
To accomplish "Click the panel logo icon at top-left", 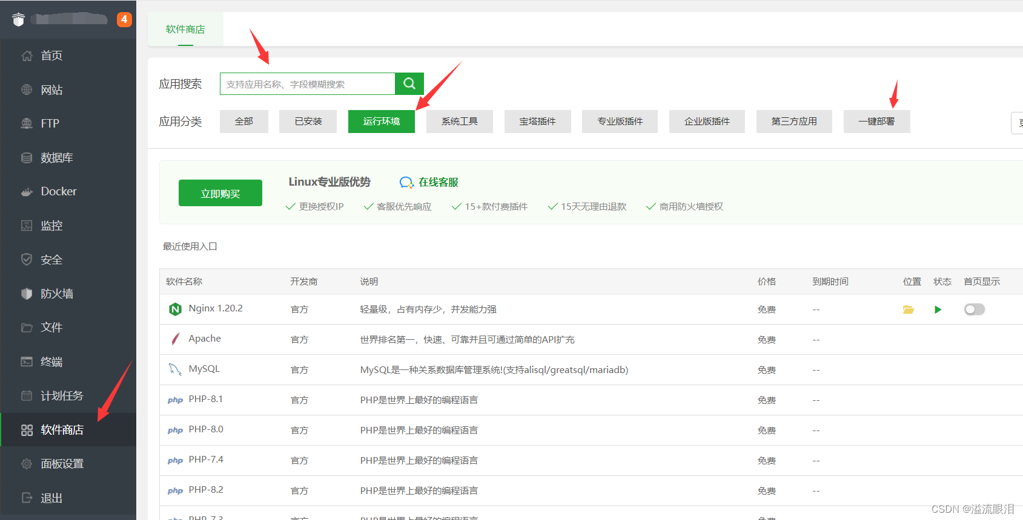I will [18, 19].
